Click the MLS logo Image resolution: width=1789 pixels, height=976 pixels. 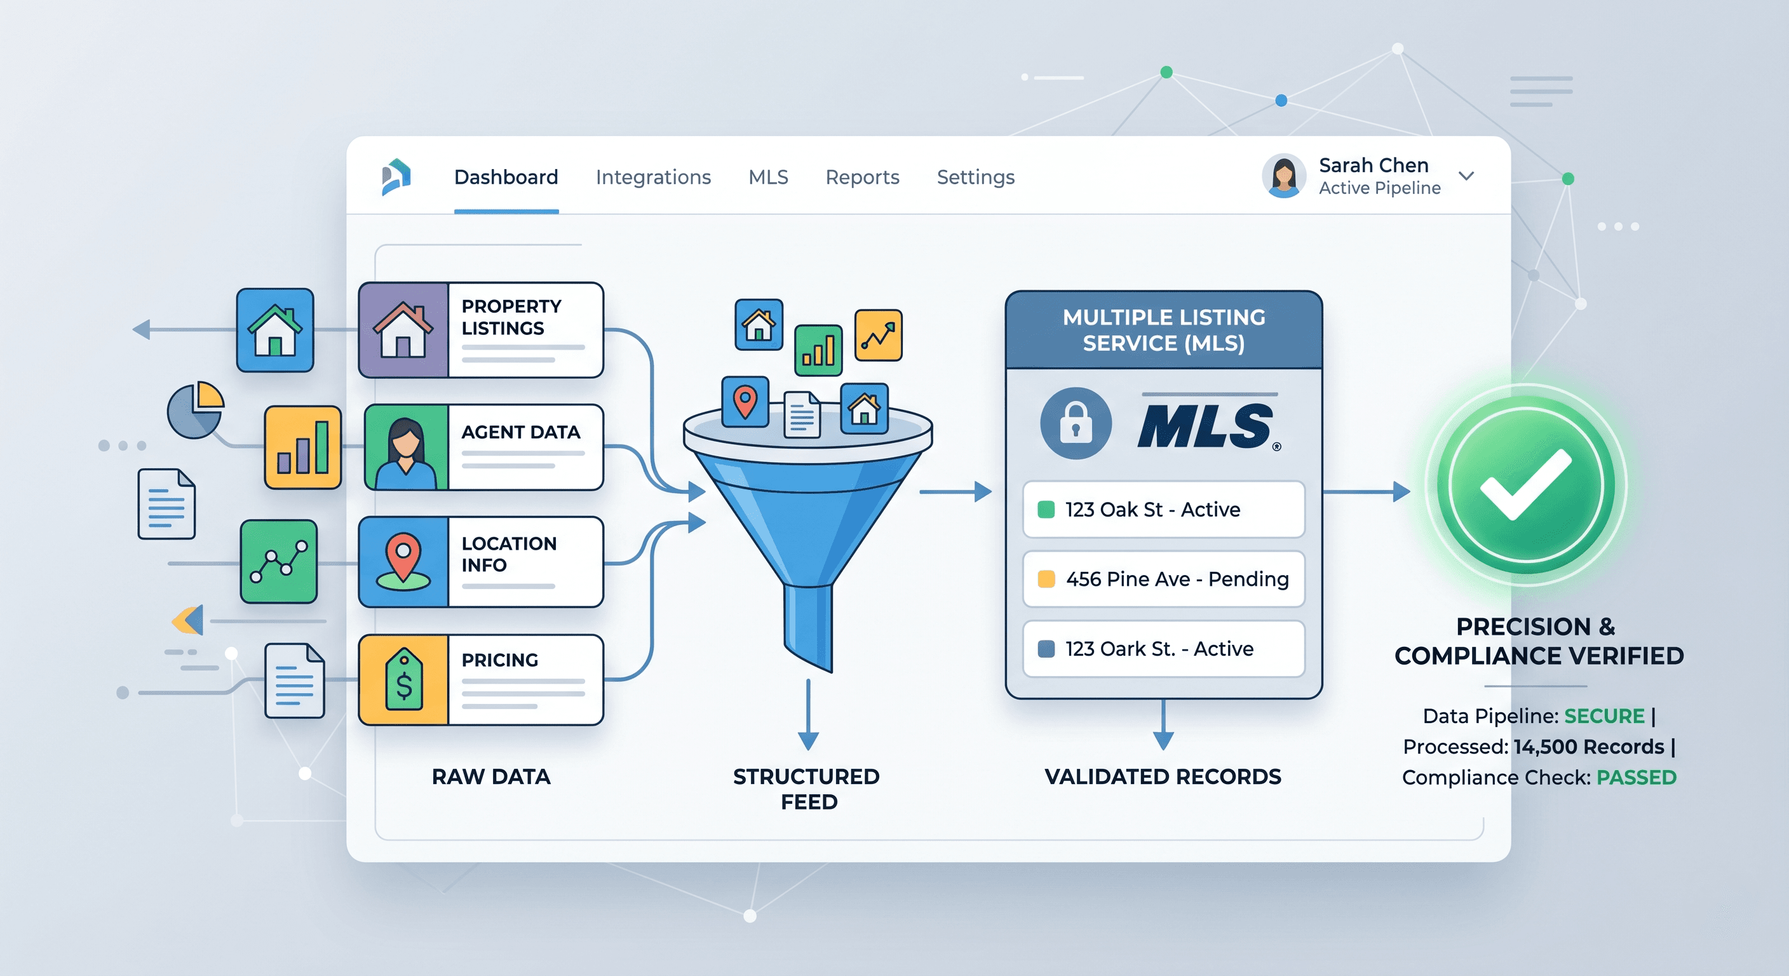click(x=1209, y=423)
